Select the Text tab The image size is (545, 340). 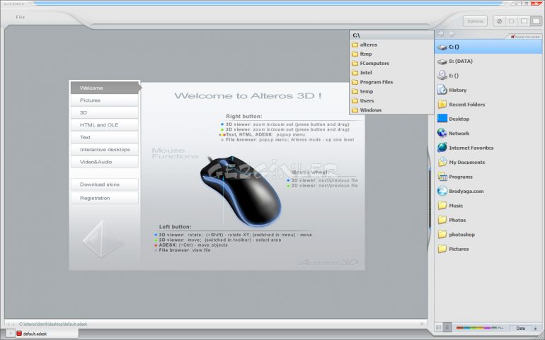(105, 138)
